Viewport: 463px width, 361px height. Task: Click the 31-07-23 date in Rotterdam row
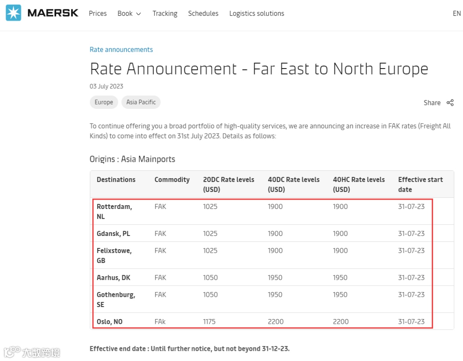(x=411, y=206)
